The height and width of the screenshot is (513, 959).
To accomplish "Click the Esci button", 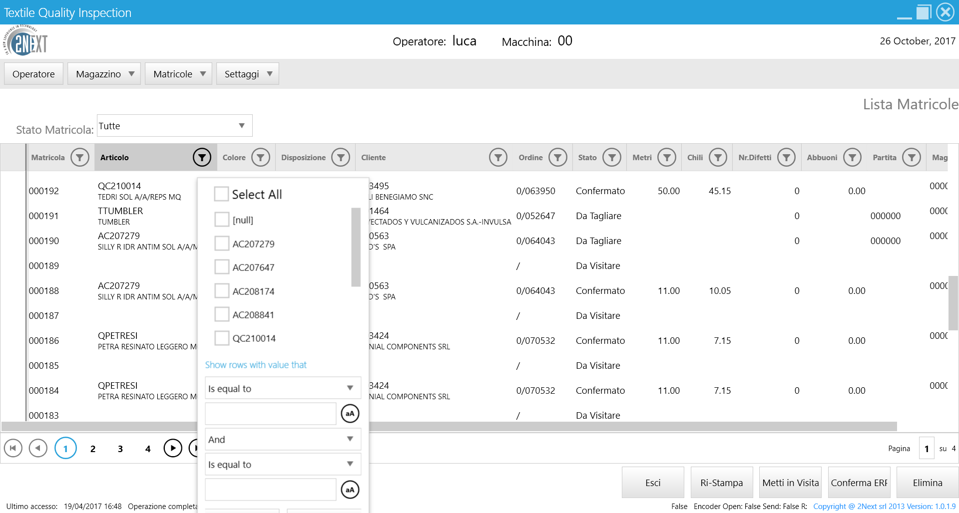I will pos(653,483).
